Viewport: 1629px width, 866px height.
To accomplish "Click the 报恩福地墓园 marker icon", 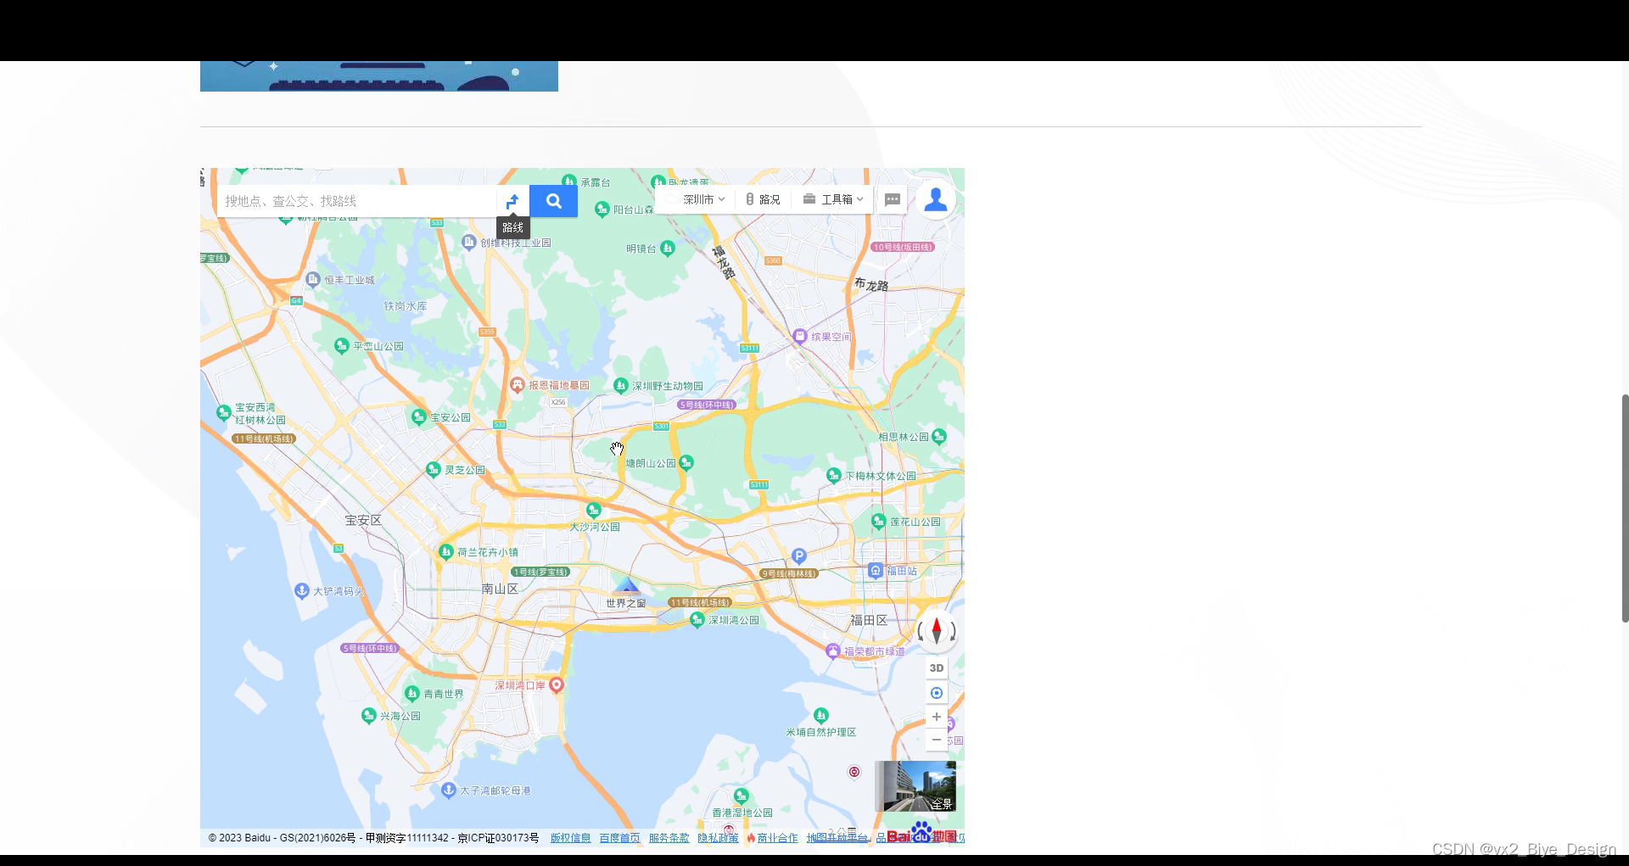I will pyautogui.click(x=518, y=384).
